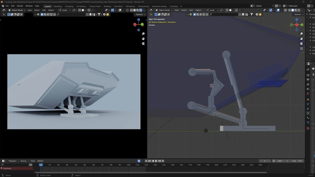This screenshot has width=315, height=177.
Task: Open the Render properties tab icon
Action: [x=308, y=75]
